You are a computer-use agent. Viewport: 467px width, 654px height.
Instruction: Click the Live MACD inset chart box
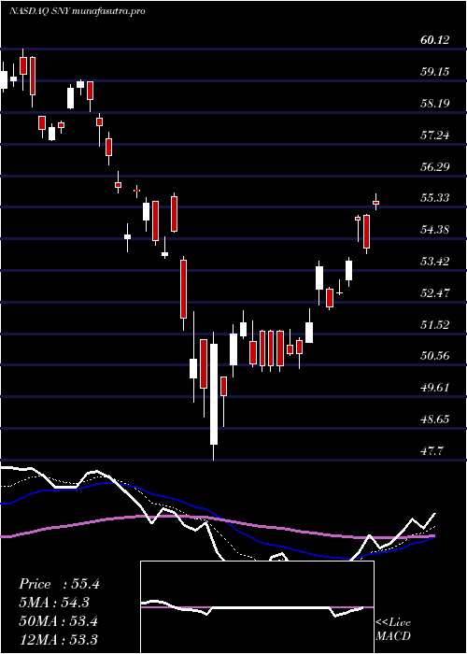(x=257, y=607)
